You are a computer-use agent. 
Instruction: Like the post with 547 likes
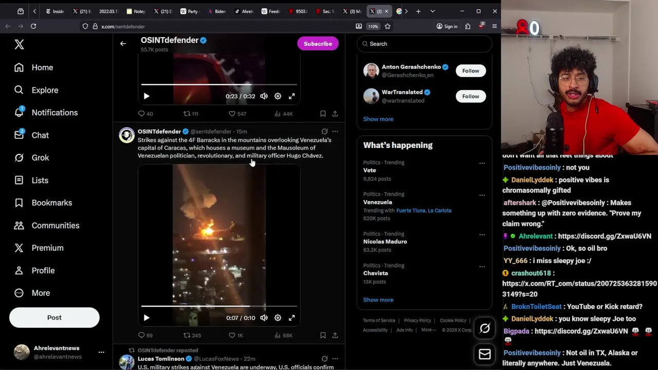(237, 114)
